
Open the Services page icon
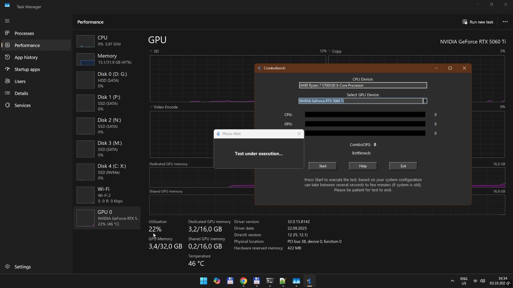[7, 105]
